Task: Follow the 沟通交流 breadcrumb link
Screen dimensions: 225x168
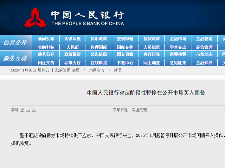Action: 97,70
